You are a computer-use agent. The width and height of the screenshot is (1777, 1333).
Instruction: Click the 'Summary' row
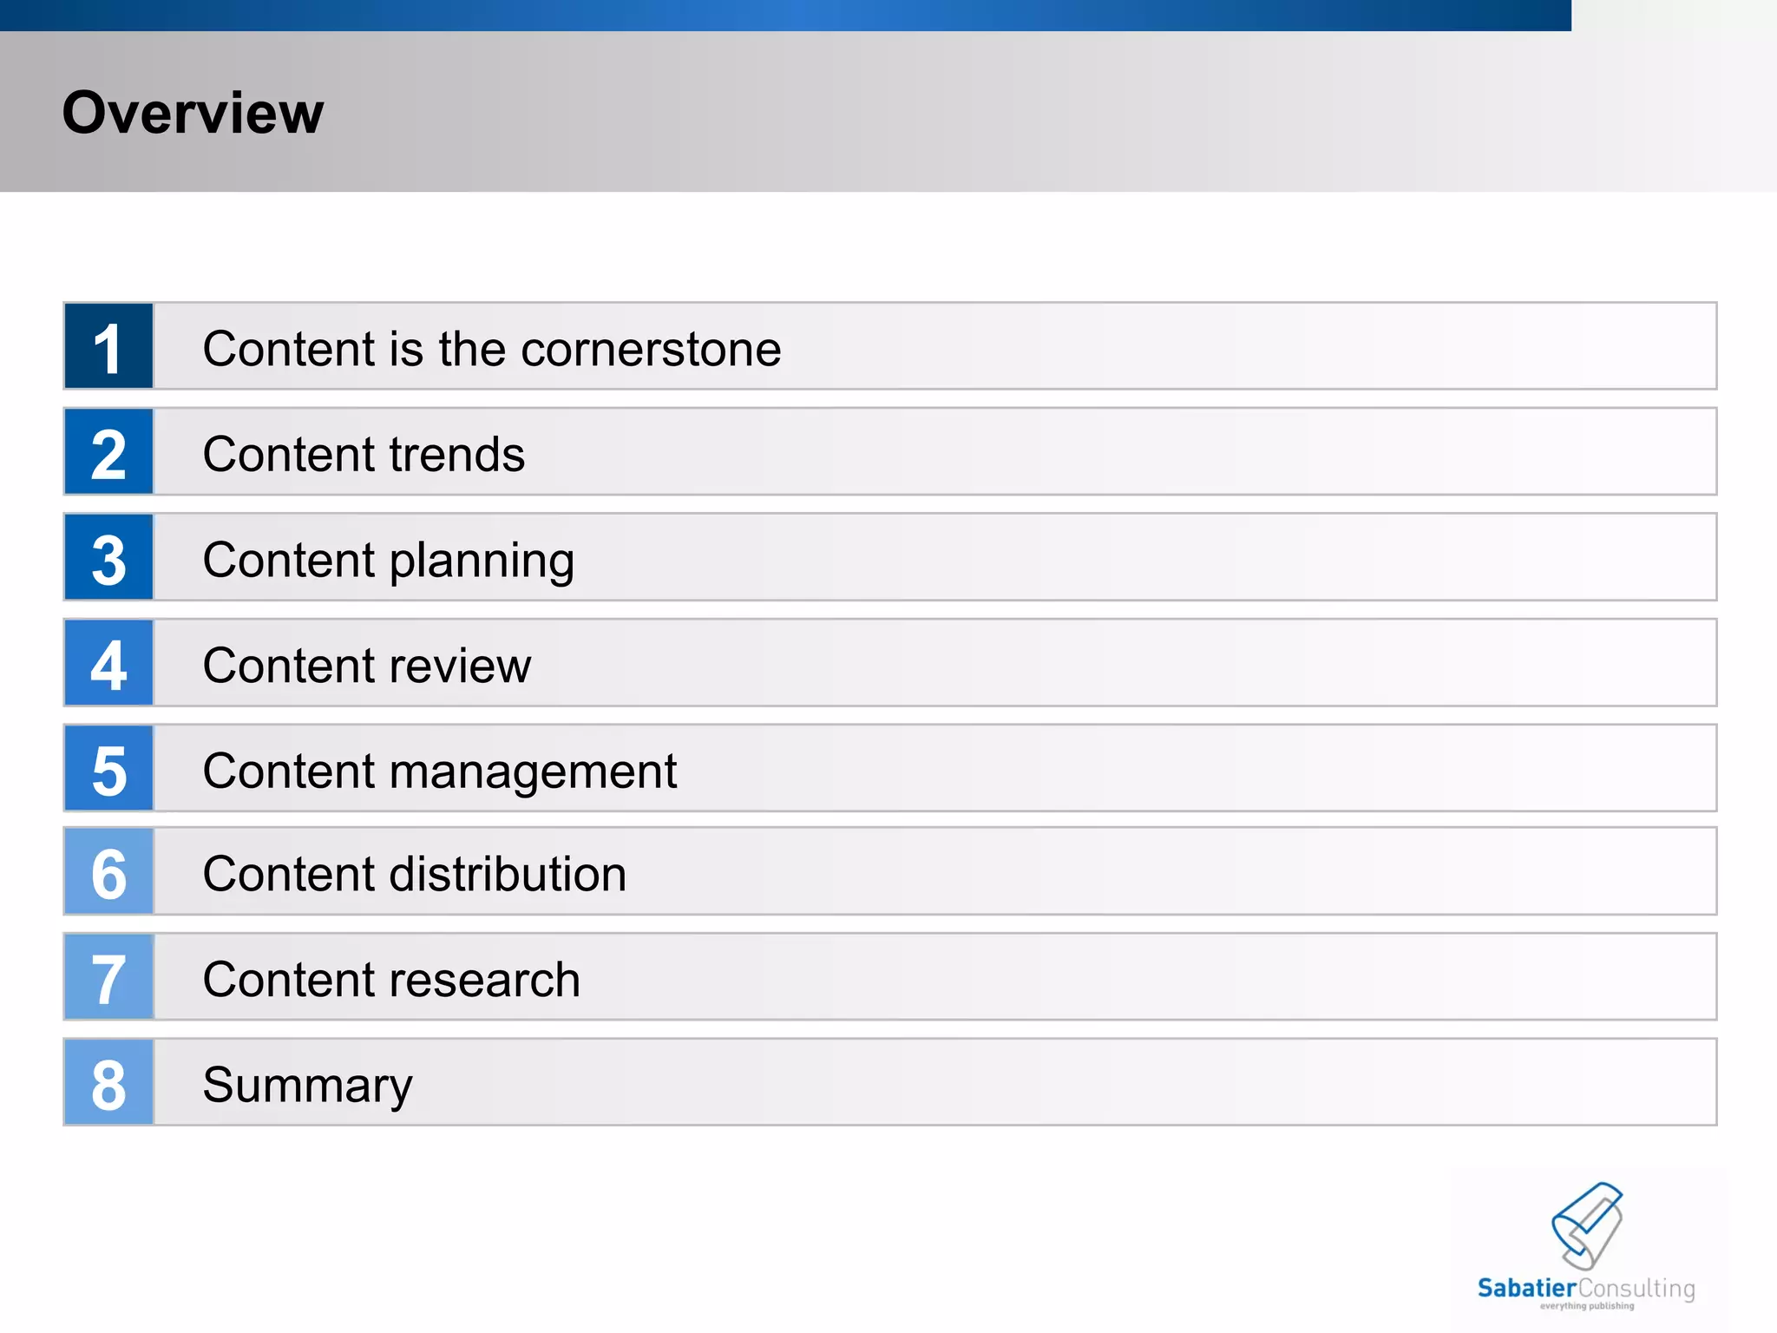[x=307, y=1085]
